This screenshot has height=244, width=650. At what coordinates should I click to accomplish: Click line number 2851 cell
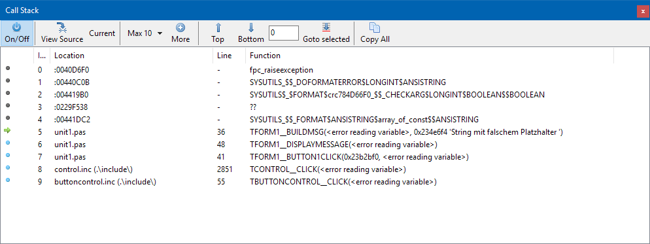[x=224, y=169]
